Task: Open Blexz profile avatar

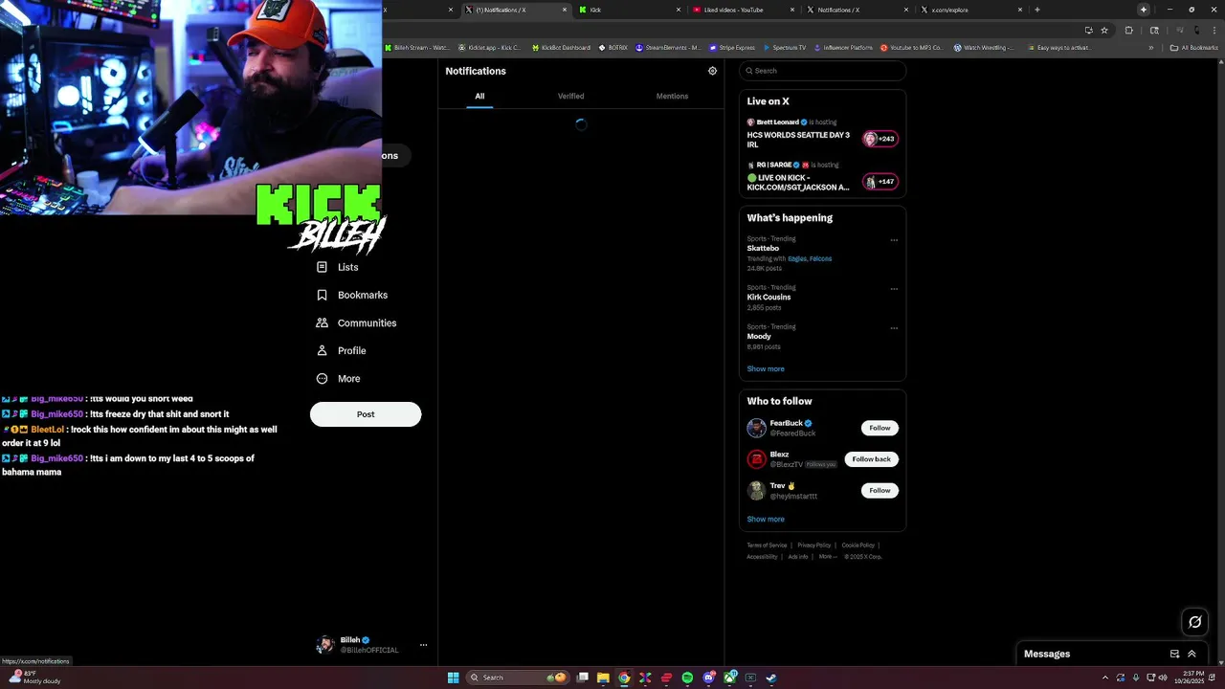Action: [757, 459]
